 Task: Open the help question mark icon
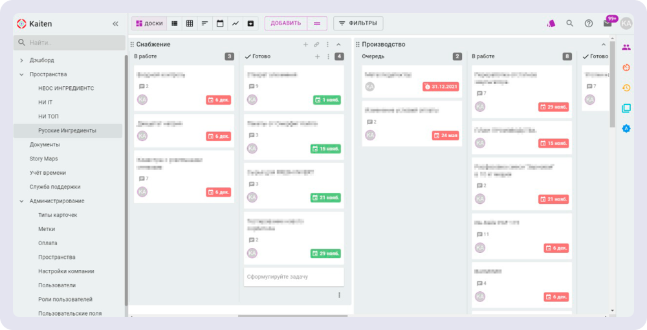coord(589,23)
